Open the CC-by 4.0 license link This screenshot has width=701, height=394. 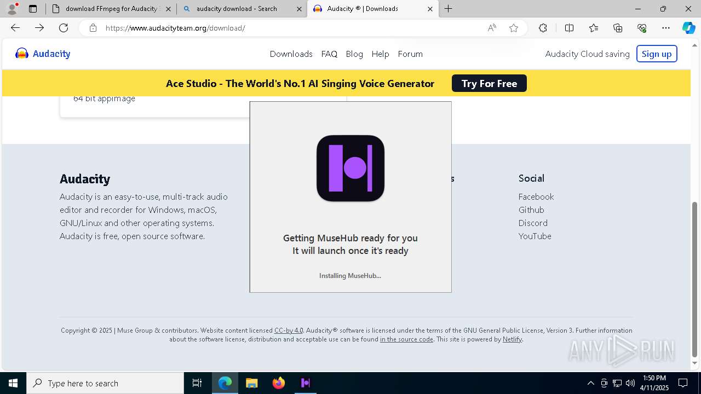pos(289,331)
